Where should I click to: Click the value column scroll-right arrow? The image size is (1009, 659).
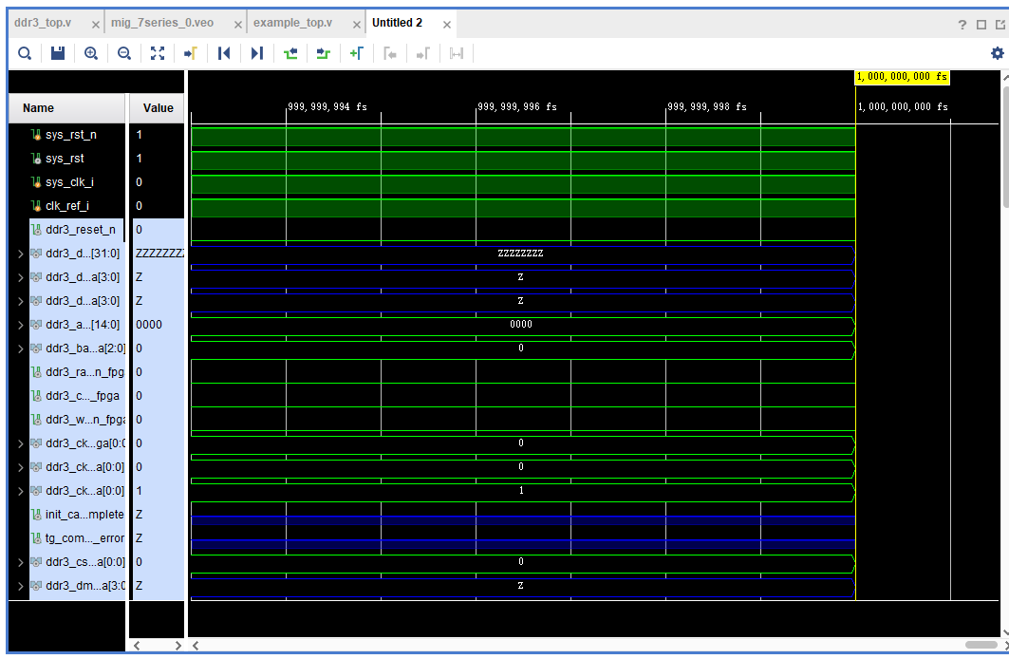(x=178, y=646)
